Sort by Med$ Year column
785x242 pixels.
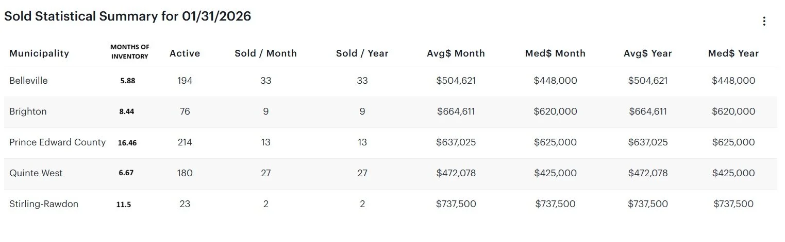pyautogui.click(x=733, y=53)
